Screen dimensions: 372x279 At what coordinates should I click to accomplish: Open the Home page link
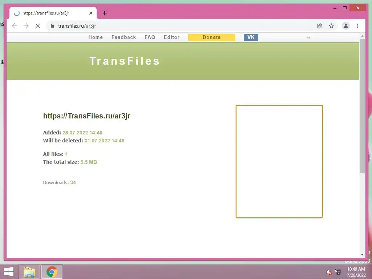coord(96,37)
